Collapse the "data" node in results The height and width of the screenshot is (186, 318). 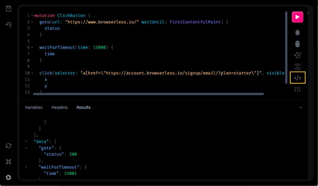pyautogui.click(x=26, y=141)
